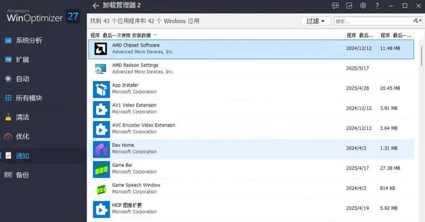Open help question mark icon

pyautogui.click(x=377, y=6)
